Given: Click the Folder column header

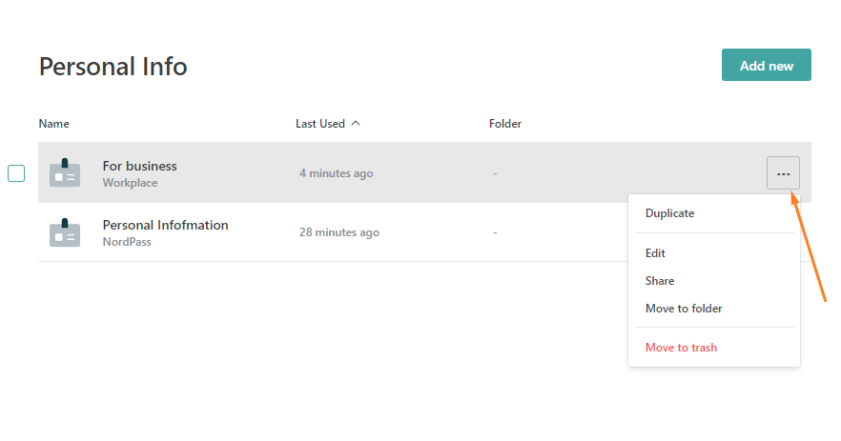Looking at the screenshot, I should point(505,124).
